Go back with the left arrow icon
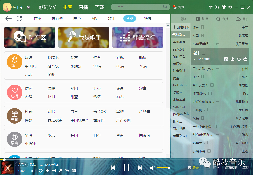Viewport: 253px width, 175px height. (8, 19)
